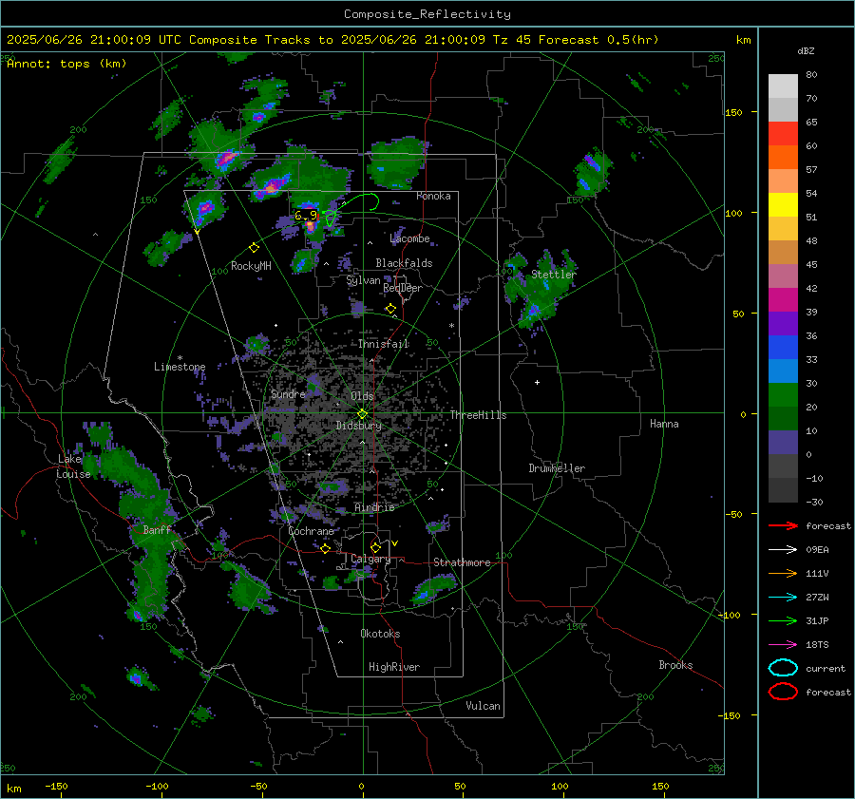Click the yellow diamond marker above Calgary

(x=375, y=547)
